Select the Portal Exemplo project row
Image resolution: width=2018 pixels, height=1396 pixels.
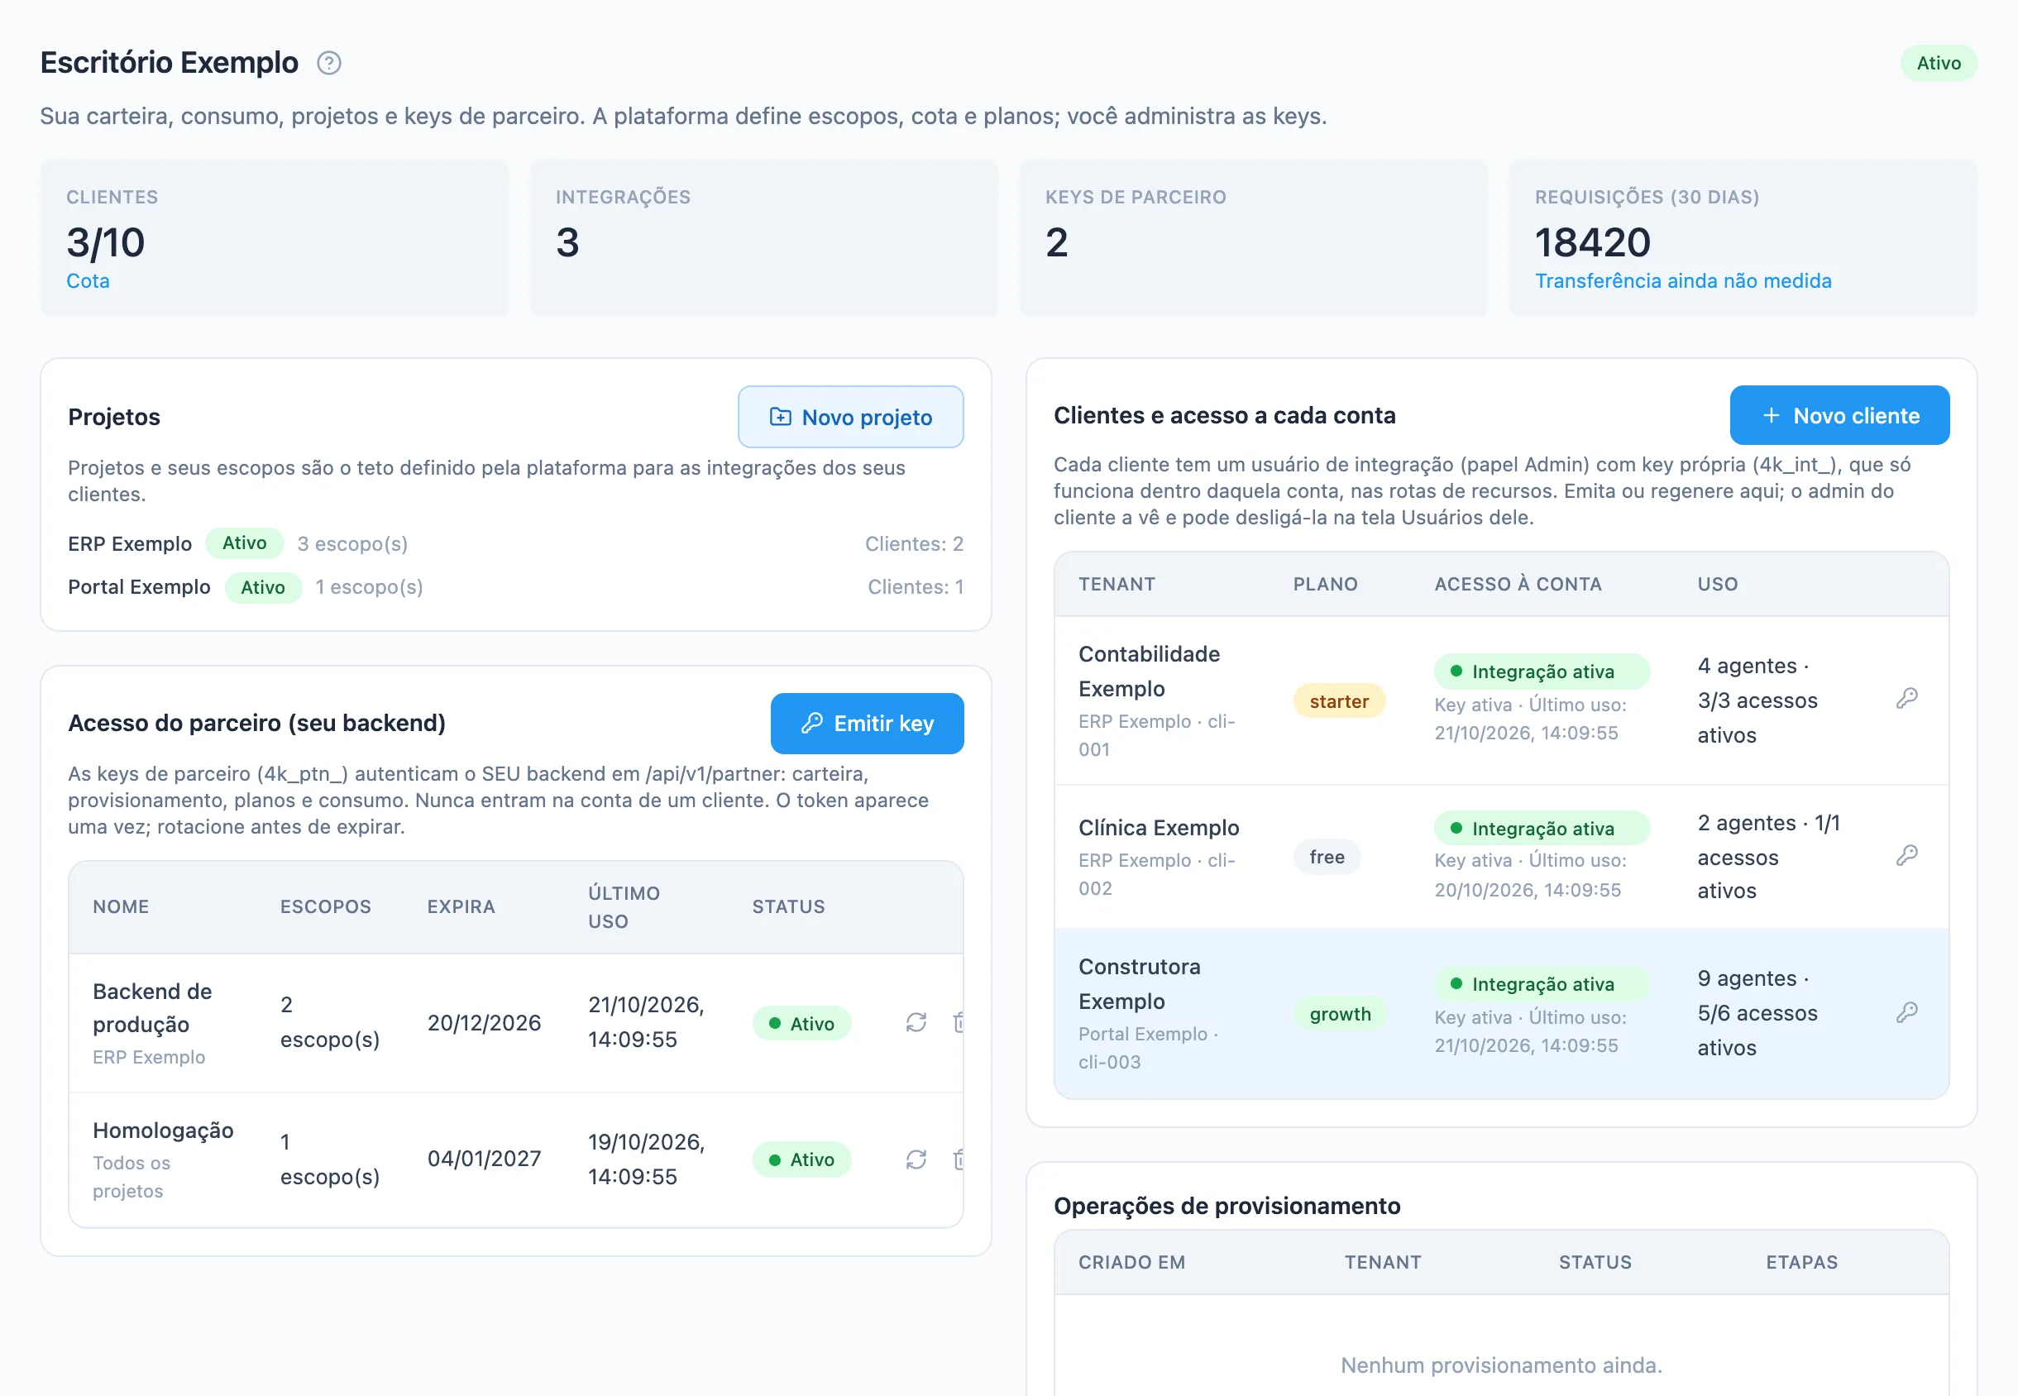tap(516, 587)
